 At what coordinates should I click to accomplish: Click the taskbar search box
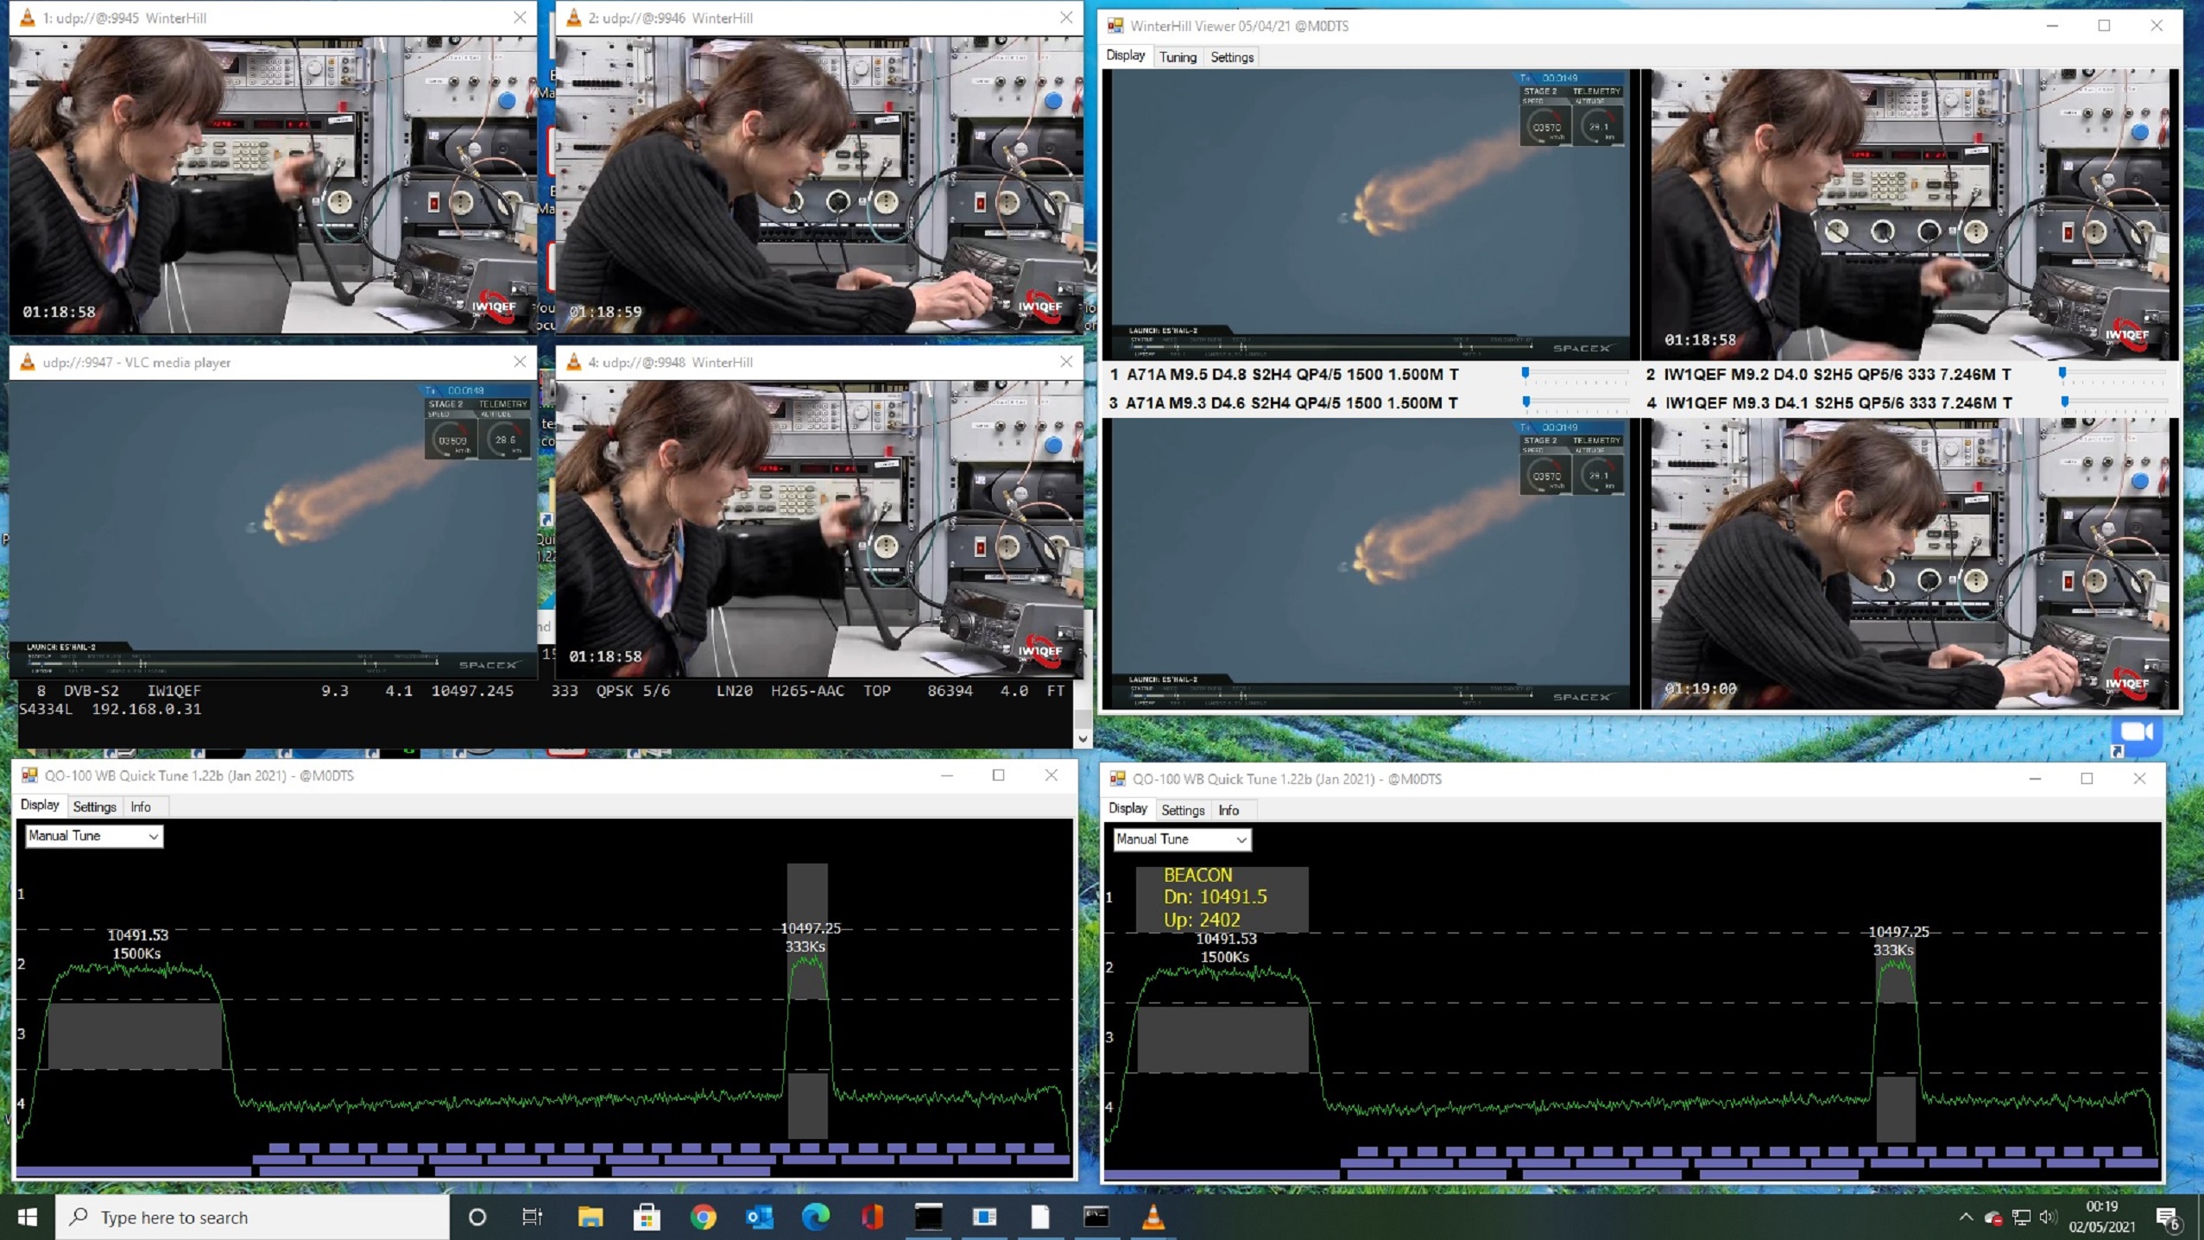pyautogui.click(x=252, y=1217)
